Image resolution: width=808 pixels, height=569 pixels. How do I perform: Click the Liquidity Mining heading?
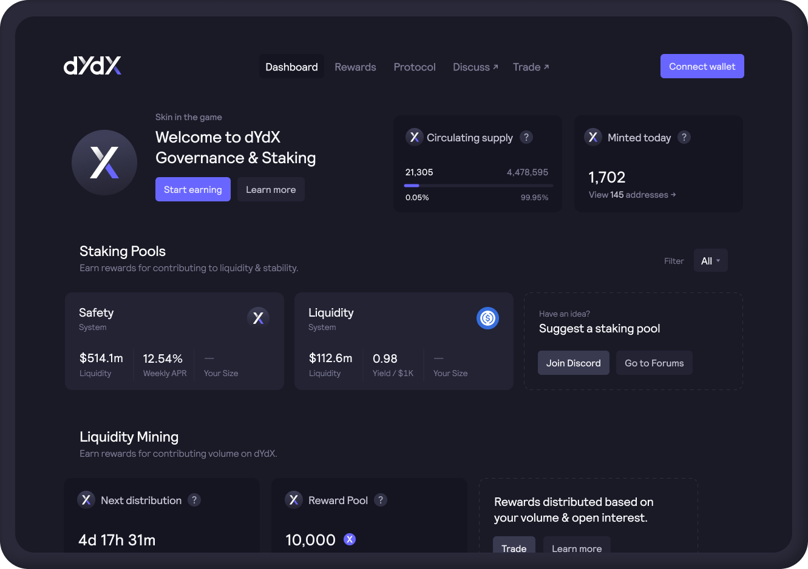click(x=129, y=437)
